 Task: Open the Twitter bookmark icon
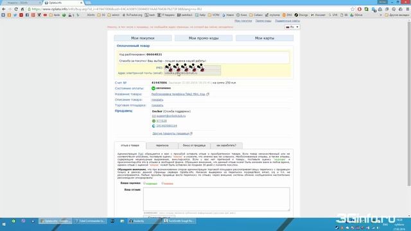(x=15, y=15)
